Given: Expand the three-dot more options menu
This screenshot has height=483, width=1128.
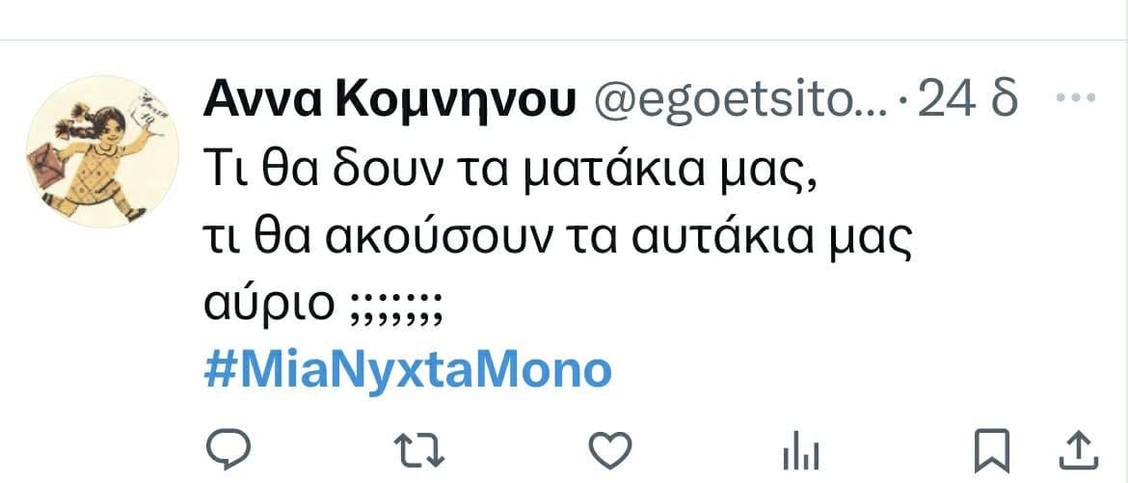Looking at the screenshot, I should click(x=1076, y=96).
